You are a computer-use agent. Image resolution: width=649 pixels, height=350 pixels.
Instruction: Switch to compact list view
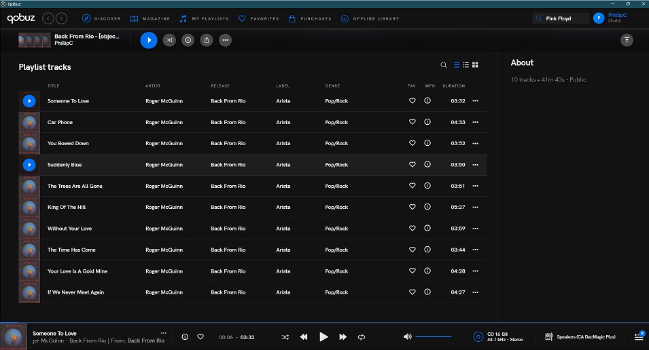click(x=466, y=65)
